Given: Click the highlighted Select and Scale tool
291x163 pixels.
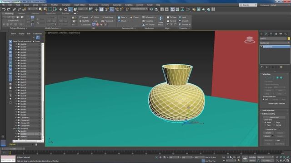Looking at the screenshot, I should coord(70,9).
